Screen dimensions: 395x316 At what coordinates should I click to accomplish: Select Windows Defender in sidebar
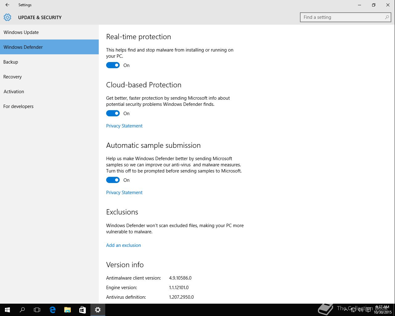click(49, 47)
